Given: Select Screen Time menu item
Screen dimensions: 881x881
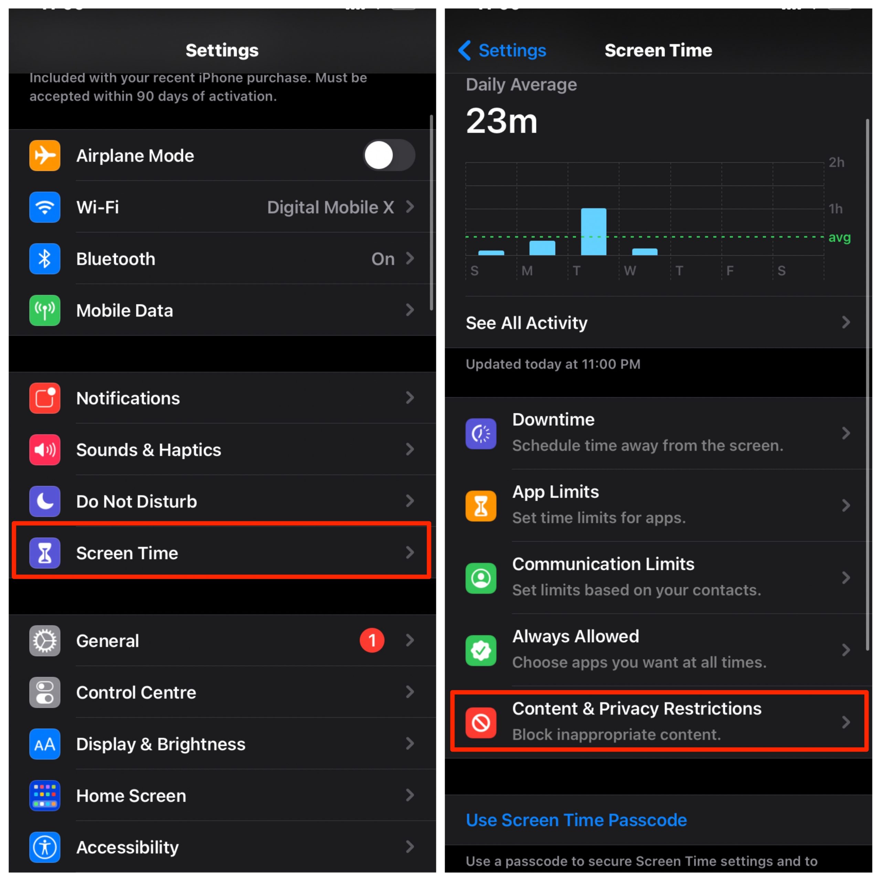Looking at the screenshot, I should (x=220, y=553).
